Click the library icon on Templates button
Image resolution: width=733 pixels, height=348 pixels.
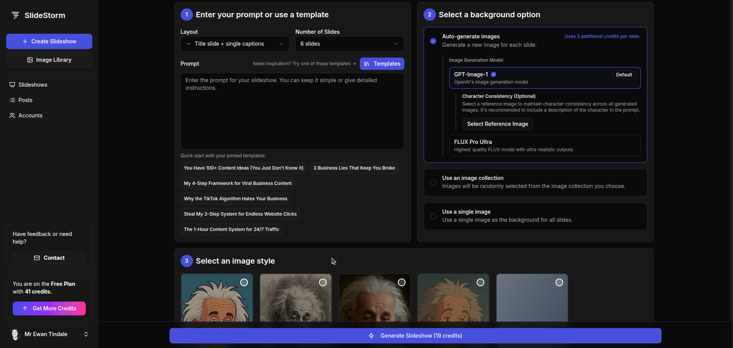tap(367, 64)
